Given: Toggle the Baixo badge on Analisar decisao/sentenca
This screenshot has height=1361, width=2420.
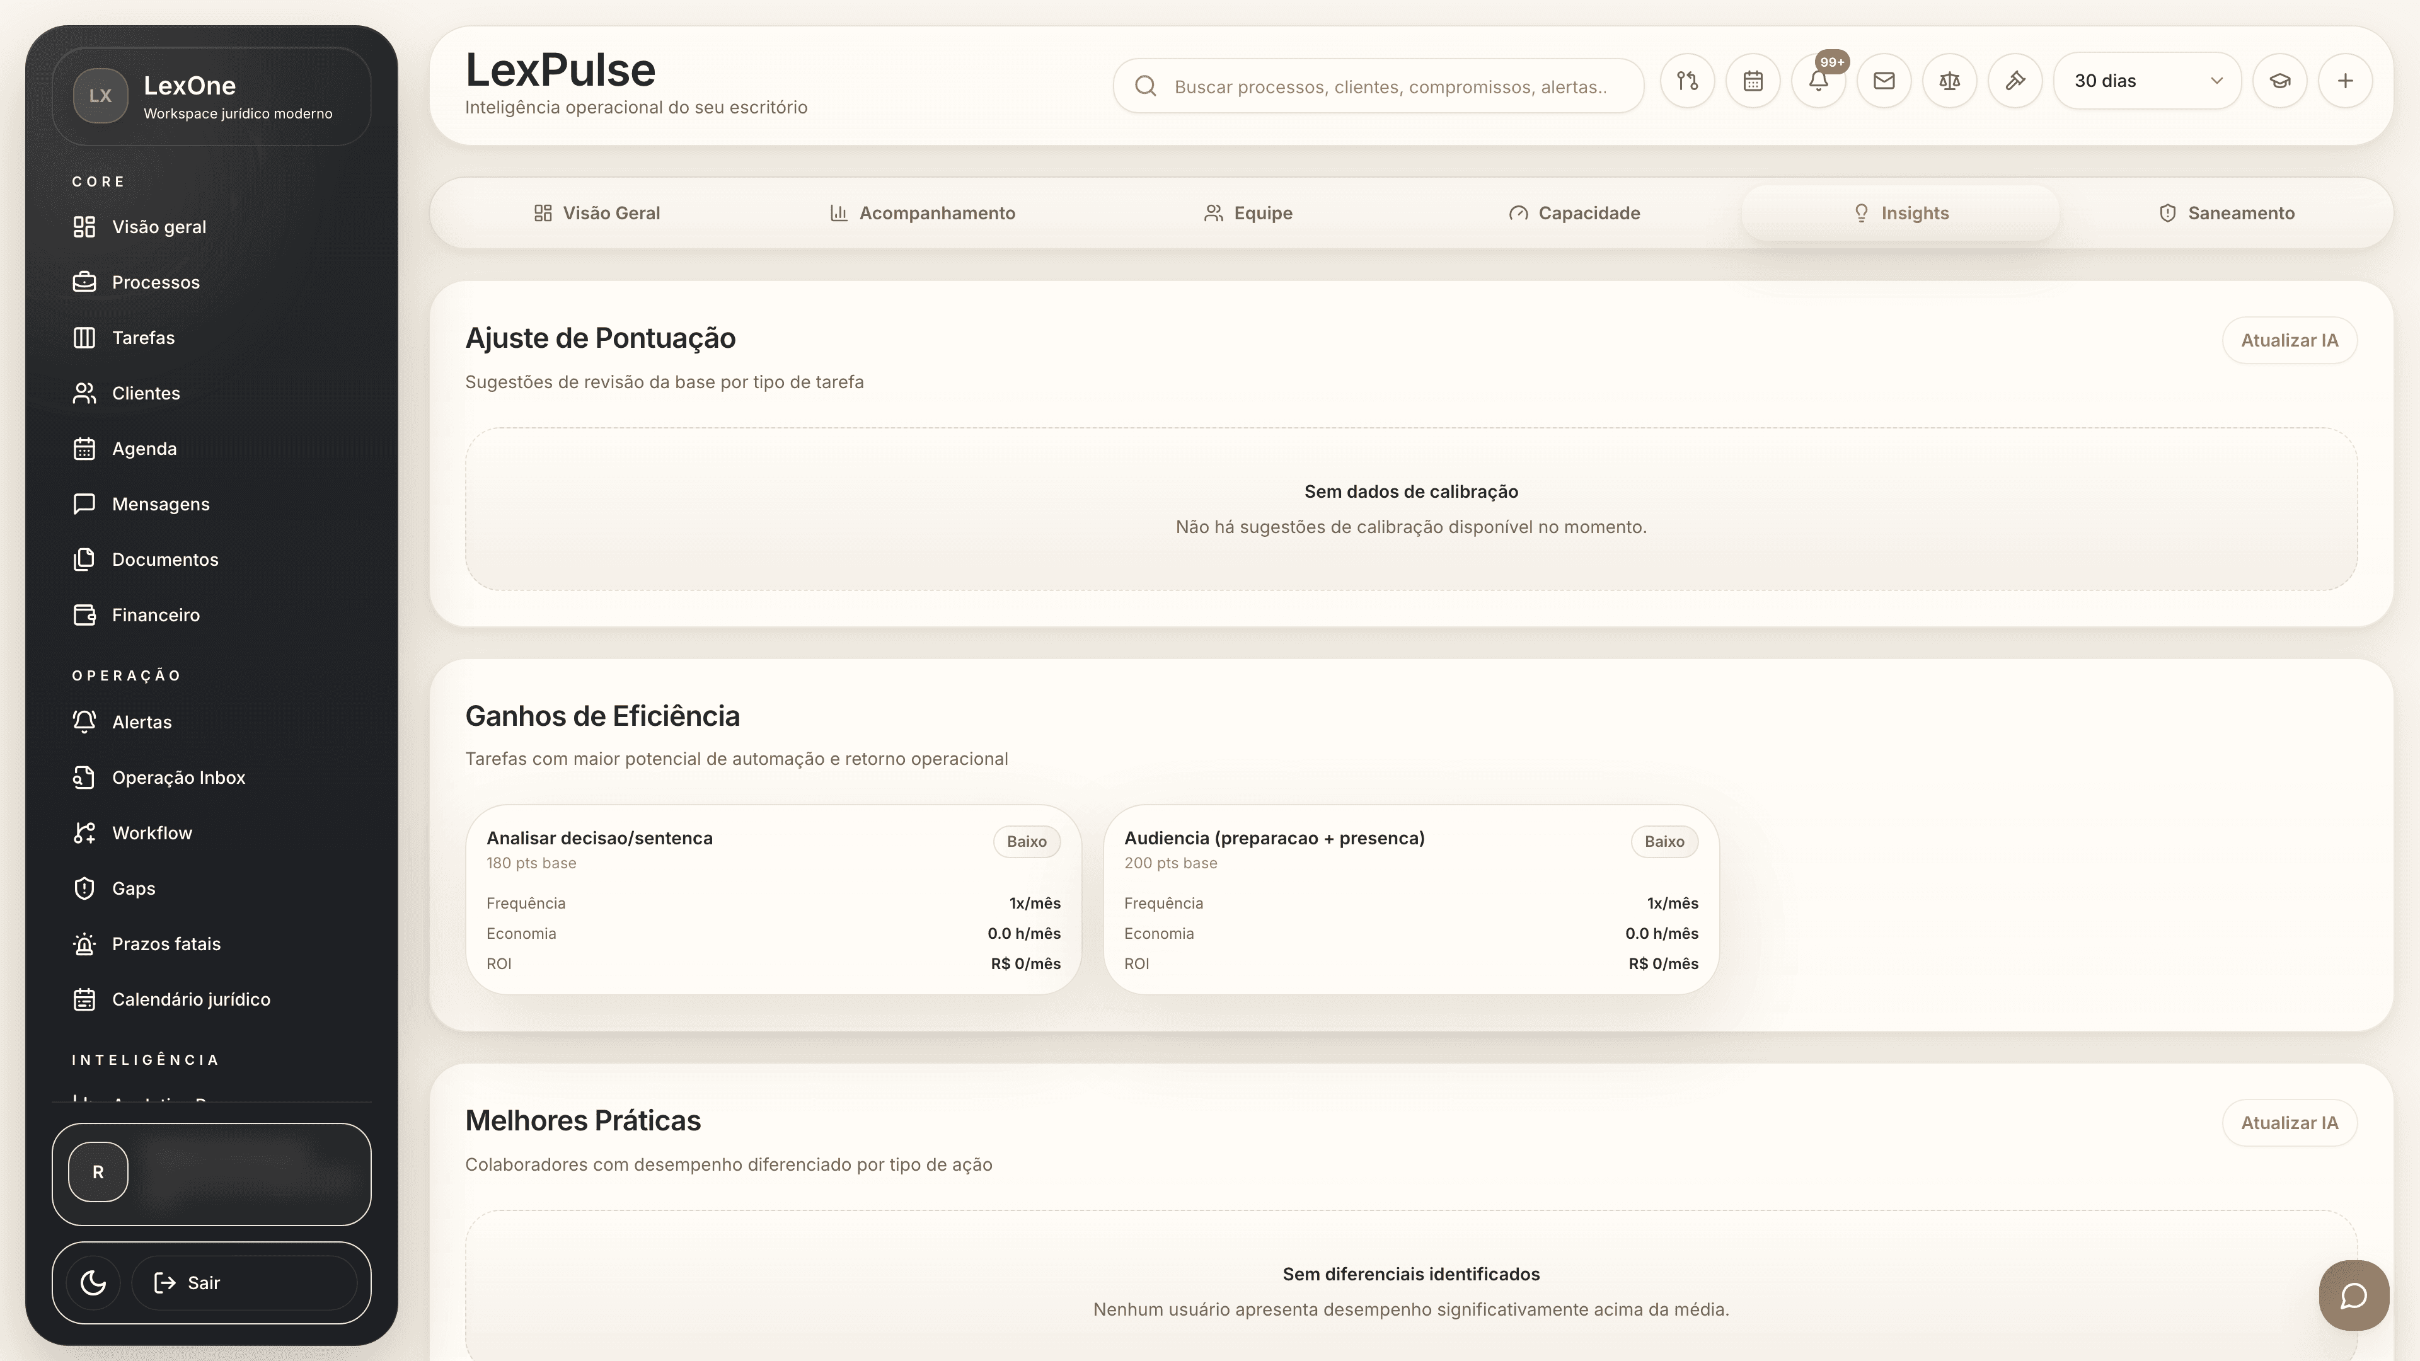Looking at the screenshot, I should pyautogui.click(x=1026, y=842).
